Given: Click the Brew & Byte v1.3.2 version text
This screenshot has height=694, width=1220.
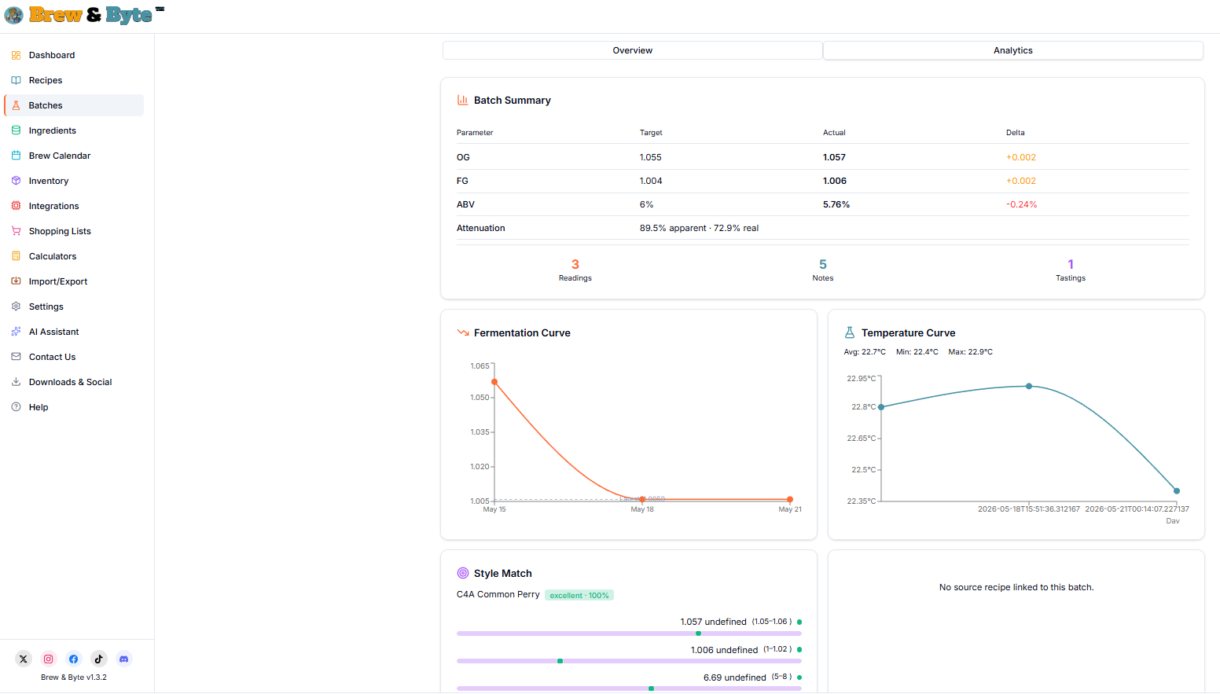Looking at the screenshot, I should pos(74,677).
